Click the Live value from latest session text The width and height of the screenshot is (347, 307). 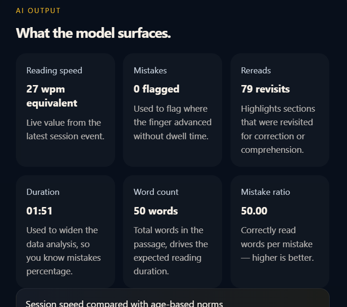[65, 129]
